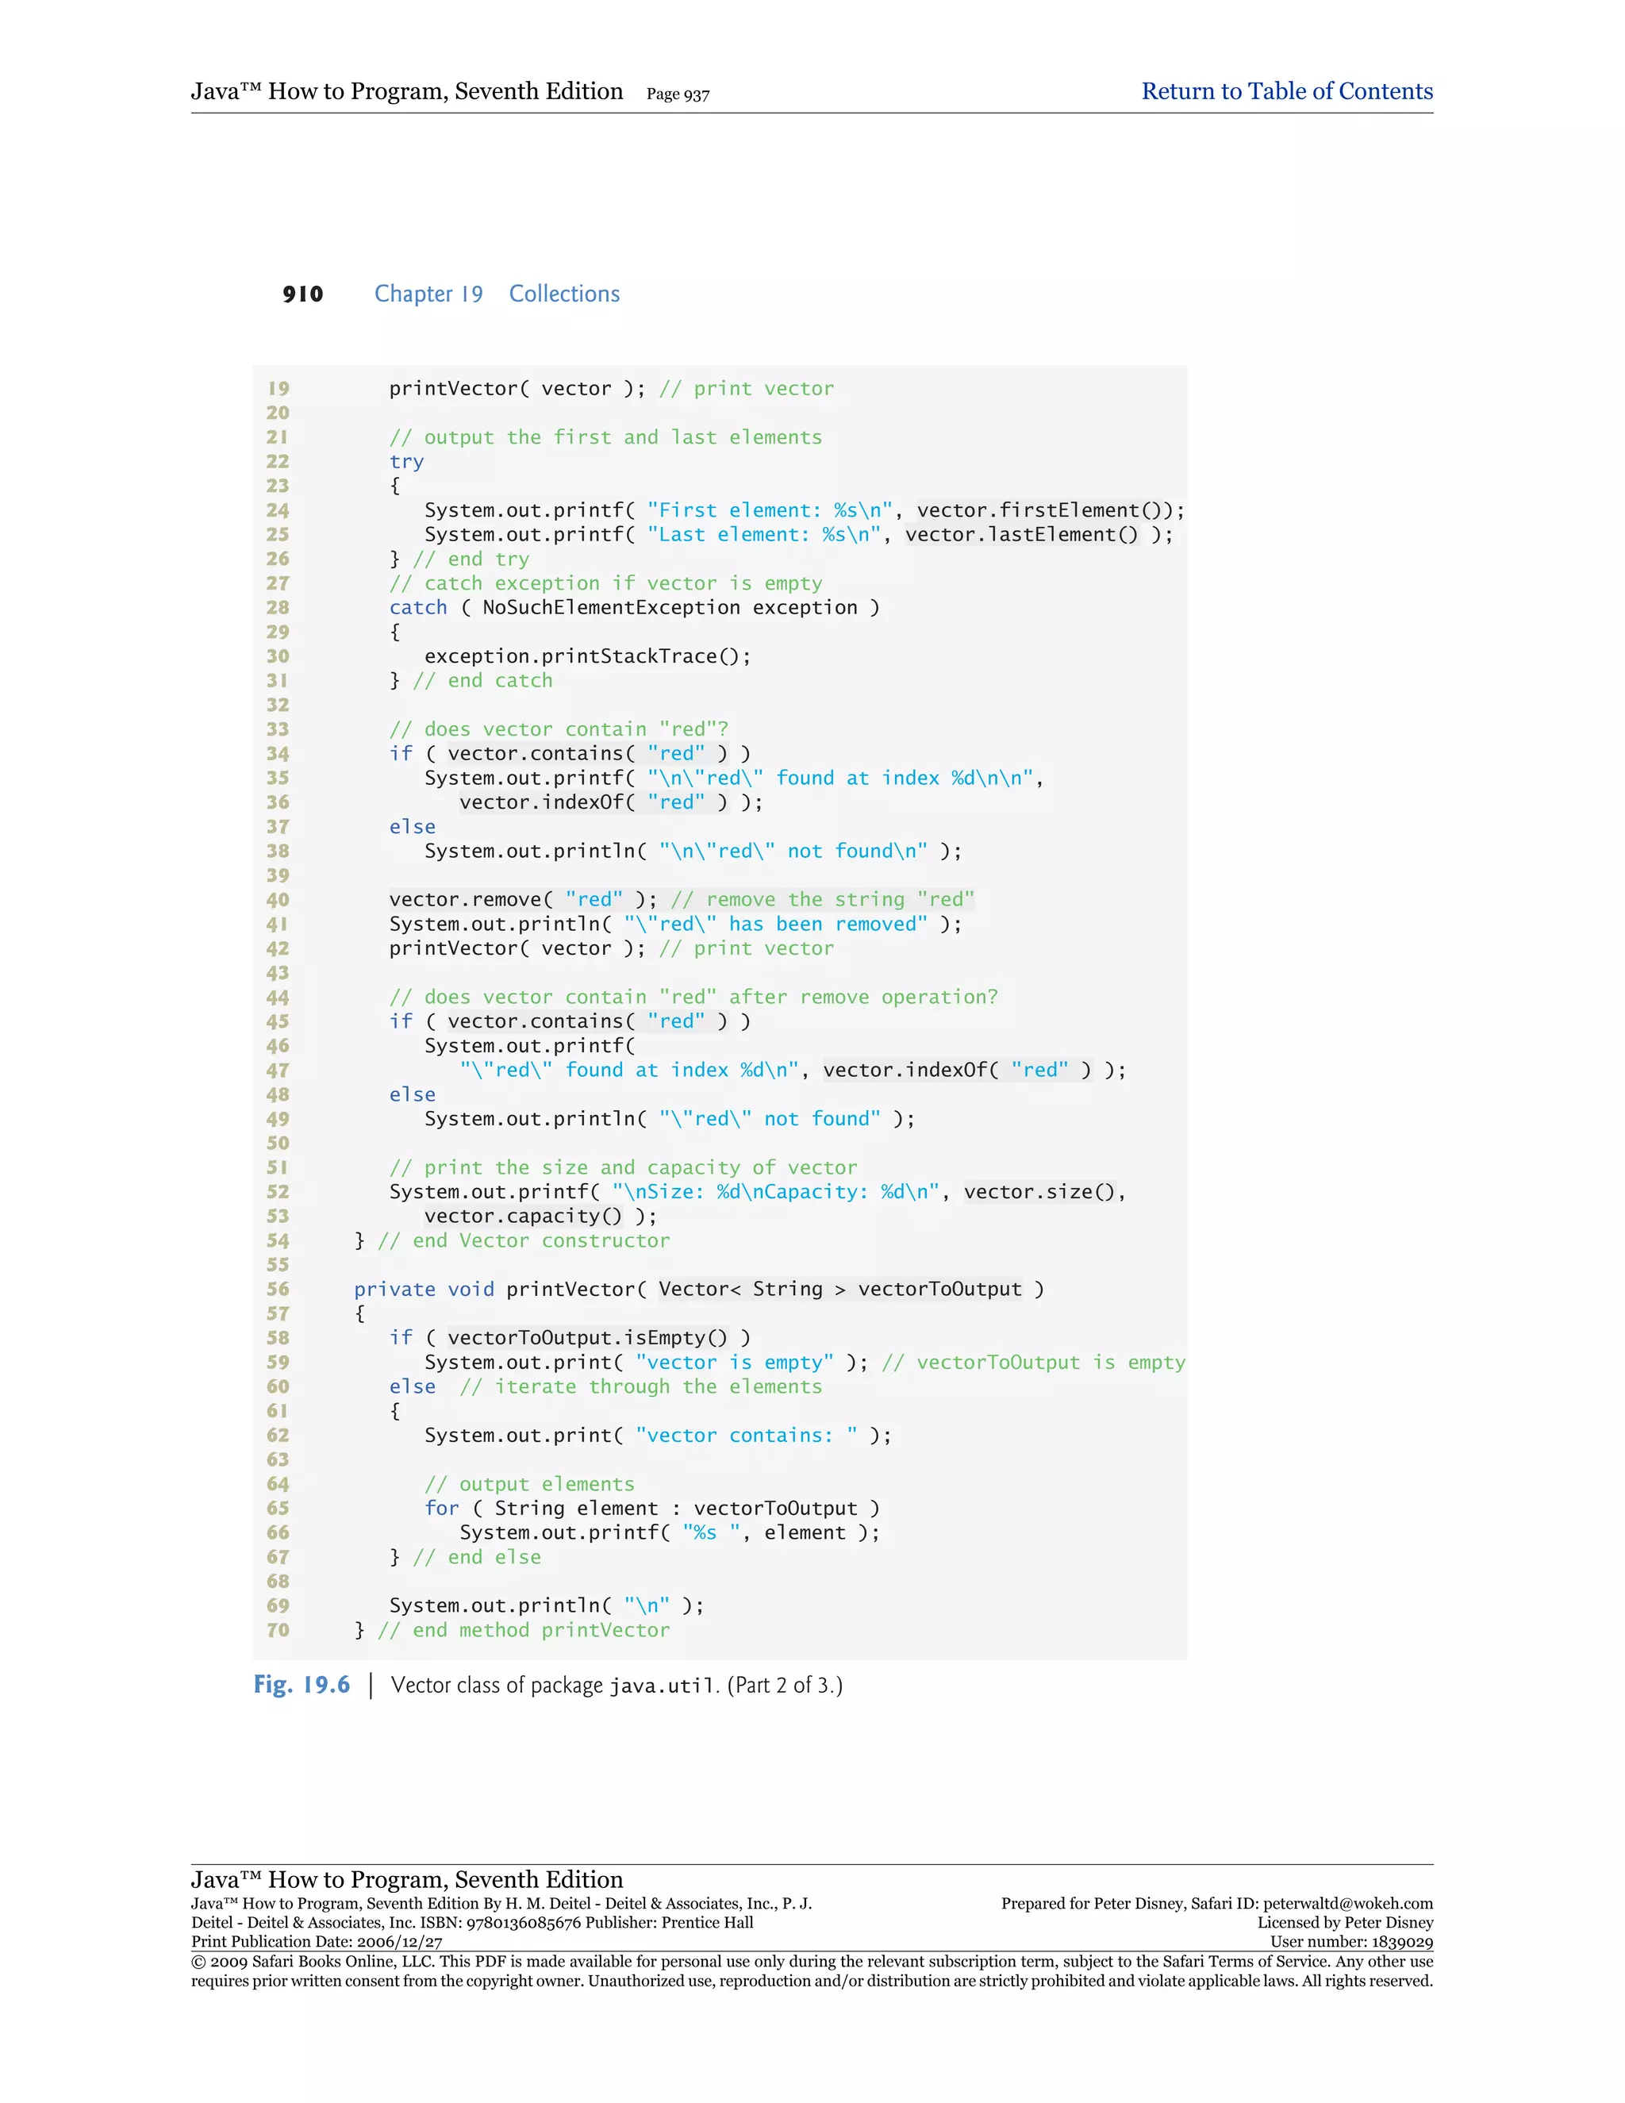This screenshot has width=1625, height=2103.
Task: Click the end method printVector comment
Action: coord(524,1630)
